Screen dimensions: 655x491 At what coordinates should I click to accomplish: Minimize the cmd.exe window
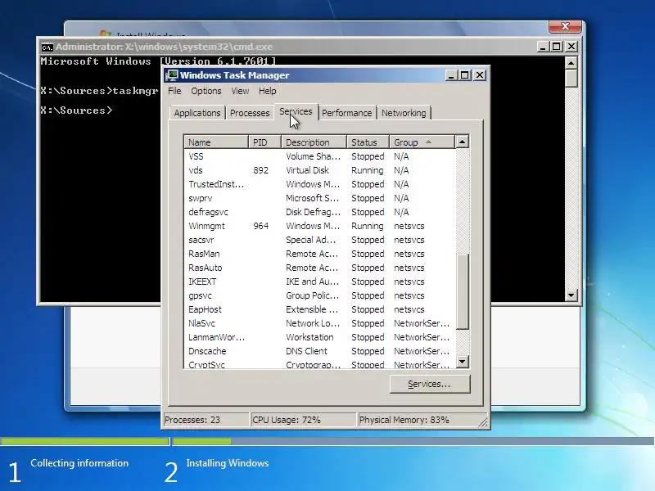click(x=542, y=47)
